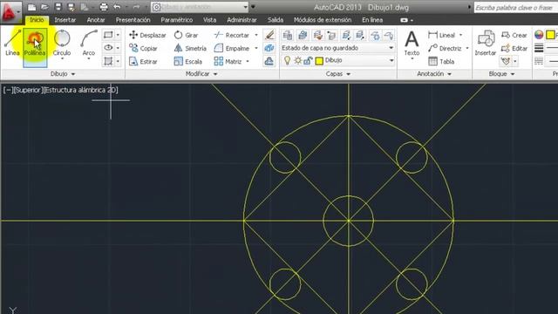The width and height of the screenshot is (558, 314).
Task: Open the layer properties manager icon
Action: click(287, 35)
